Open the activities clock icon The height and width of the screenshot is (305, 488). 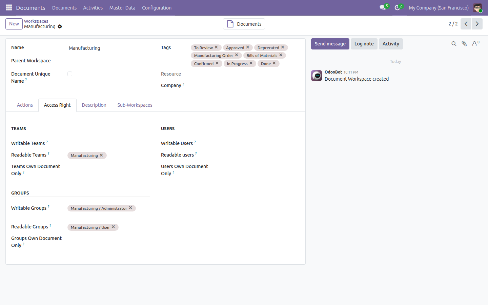click(397, 7)
